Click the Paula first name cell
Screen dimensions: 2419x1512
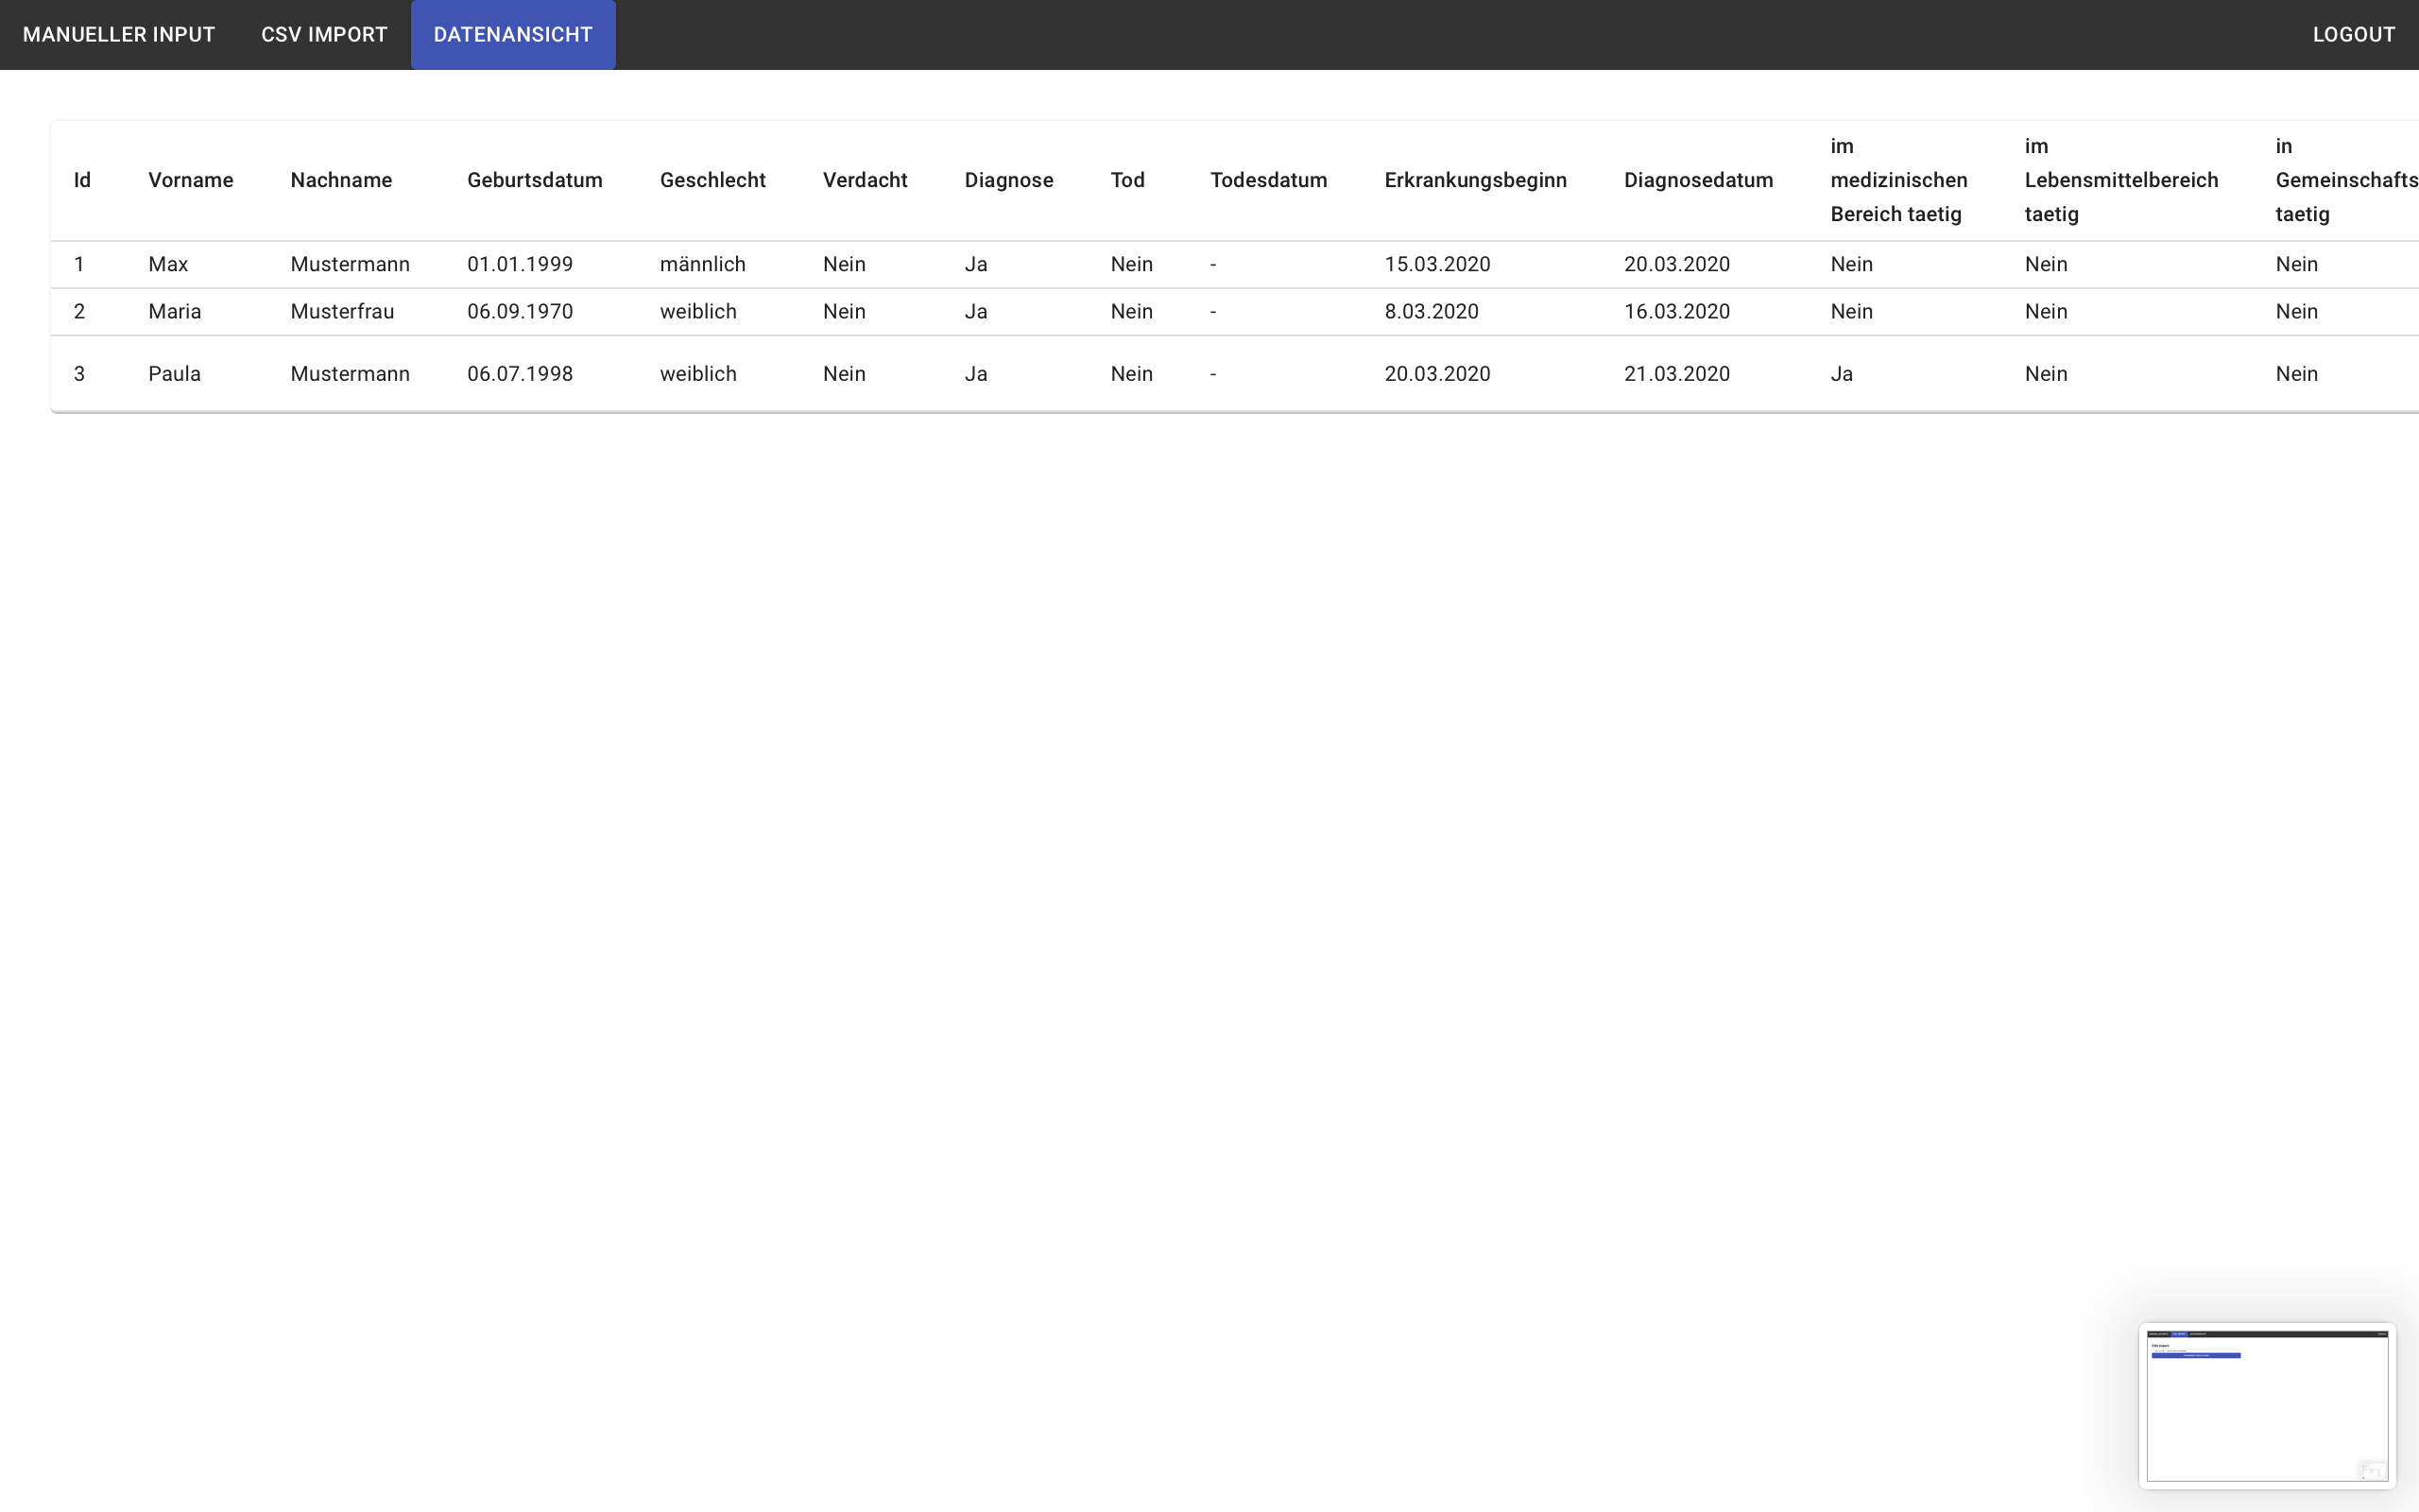click(174, 374)
